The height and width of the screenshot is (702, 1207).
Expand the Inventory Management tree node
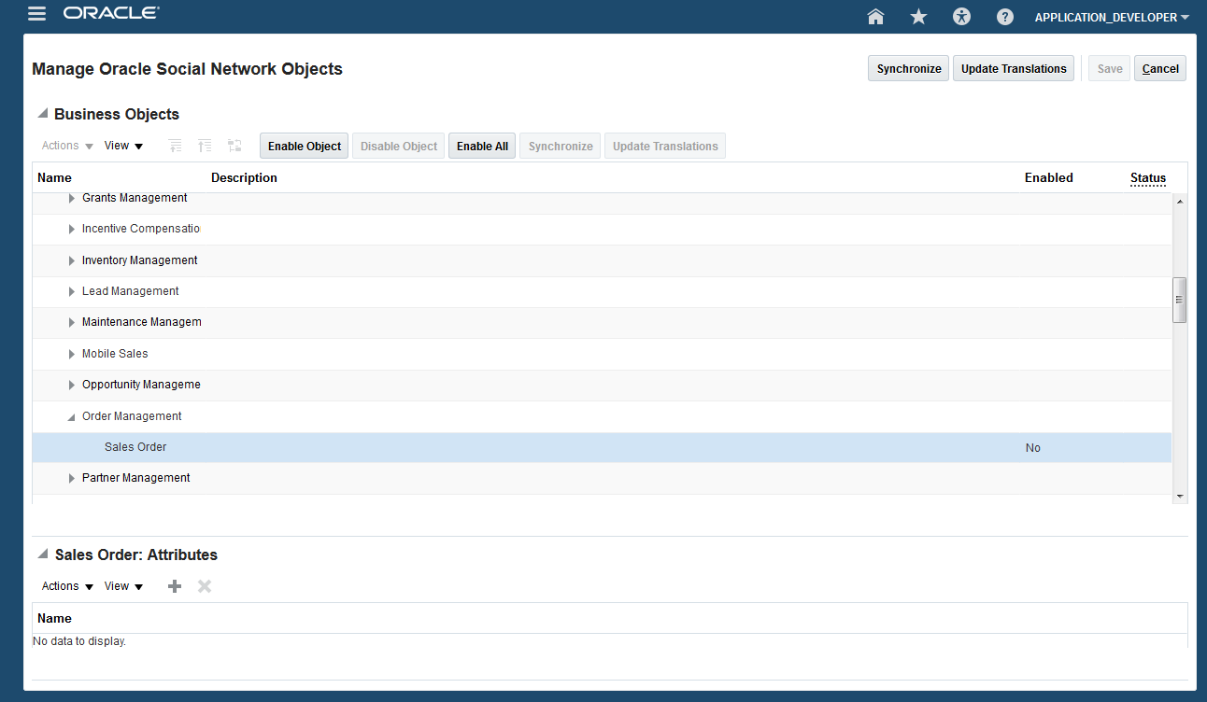point(72,260)
